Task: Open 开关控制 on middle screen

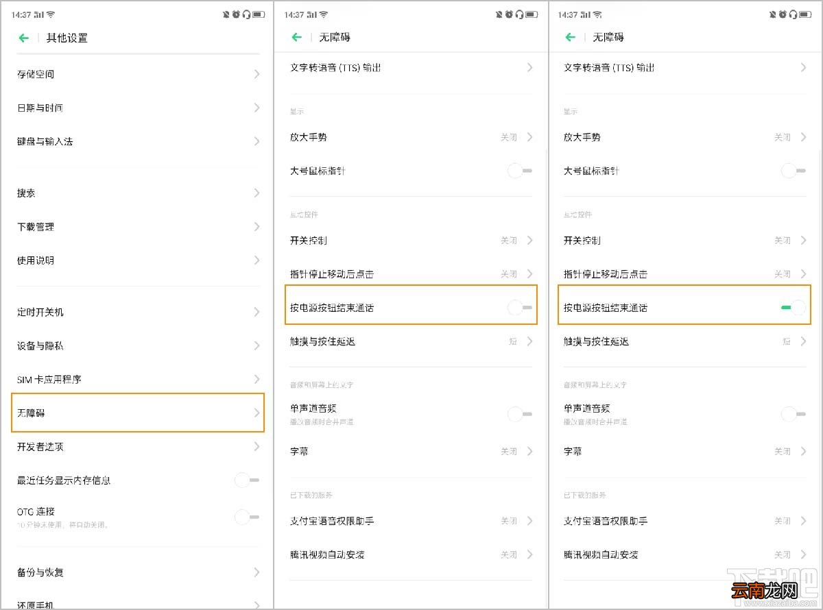Action: (x=411, y=241)
